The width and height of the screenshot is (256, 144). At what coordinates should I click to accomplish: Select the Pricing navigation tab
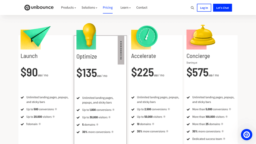[108, 8]
